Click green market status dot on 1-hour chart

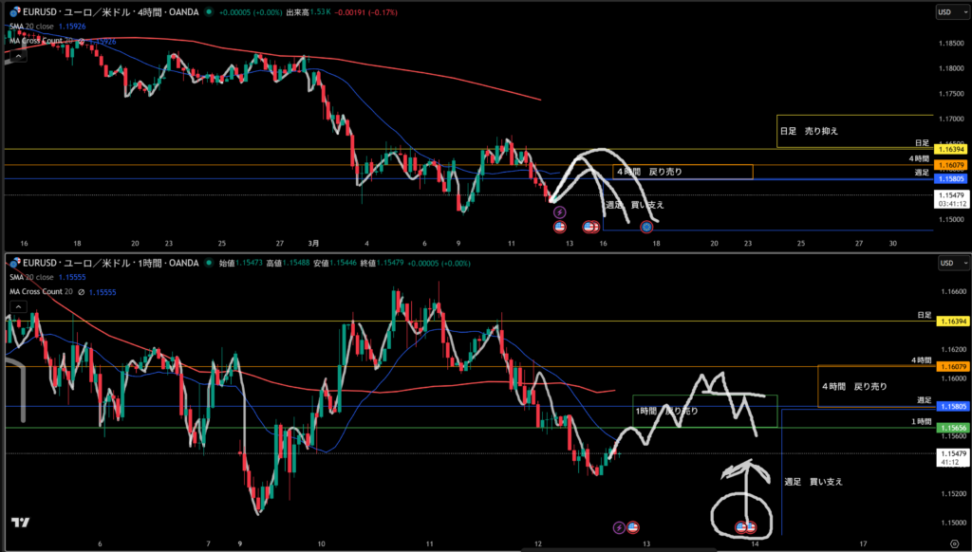[x=211, y=261]
